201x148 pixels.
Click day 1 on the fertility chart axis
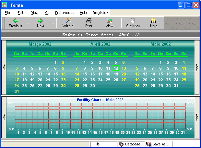point(18,132)
